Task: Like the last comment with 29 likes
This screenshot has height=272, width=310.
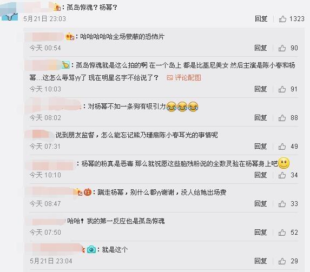Action: pos(282,261)
